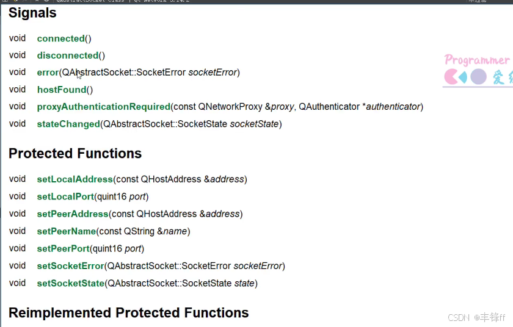Click the Signals section heading

tap(32, 13)
